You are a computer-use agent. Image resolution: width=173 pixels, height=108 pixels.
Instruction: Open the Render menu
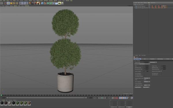tap(30, 1)
